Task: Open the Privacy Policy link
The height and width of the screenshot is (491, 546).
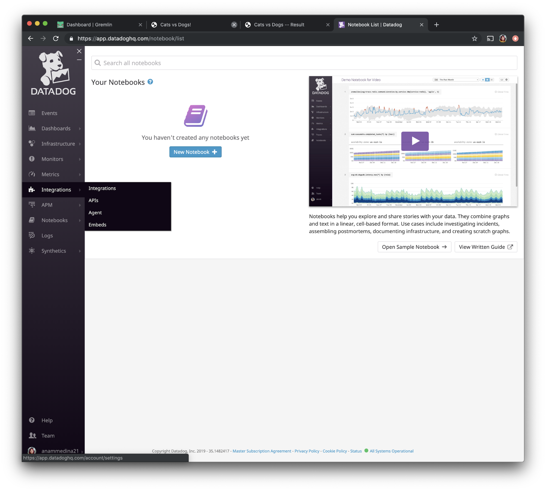Action: click(x=306, y=451)
